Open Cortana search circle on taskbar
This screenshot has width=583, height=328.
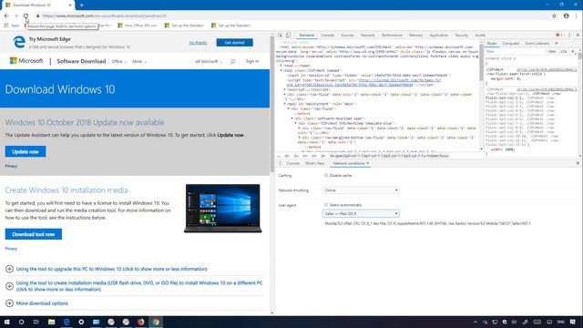point(21,322)
